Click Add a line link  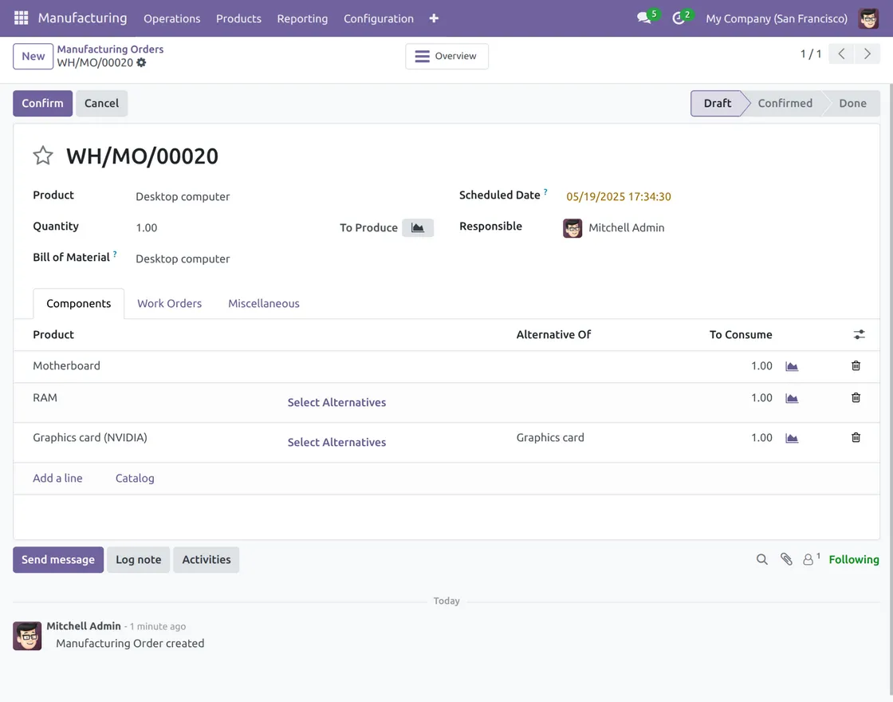click(x=57, y=478)
